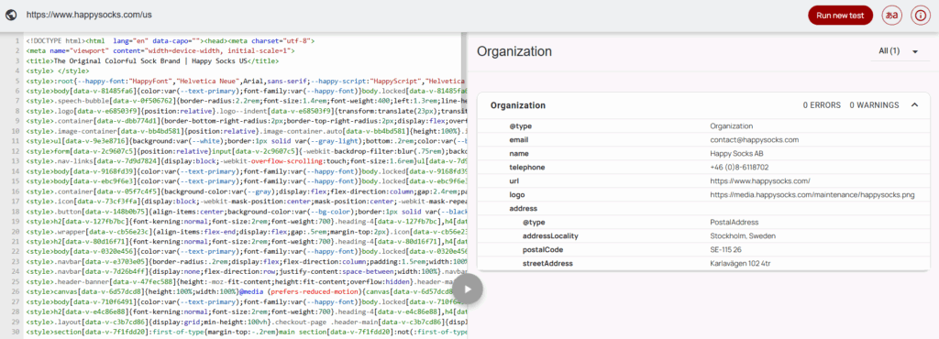Select the telephone value +46 (0)8-6118702
The image size is (939, 339).
point(740,168)
